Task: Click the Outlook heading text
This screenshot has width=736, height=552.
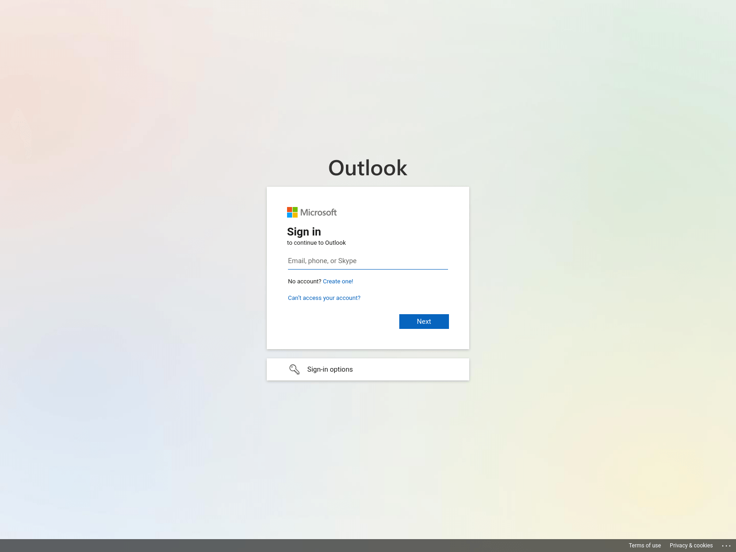Action: 368,168
